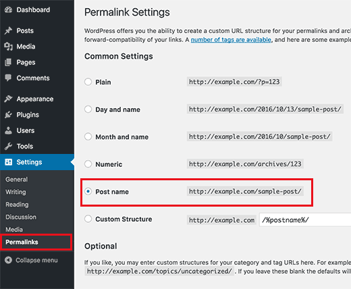This screenshot has width=351, height=289.
Task: Go to the Permalinks submenu item
Action: click(22, 242)
